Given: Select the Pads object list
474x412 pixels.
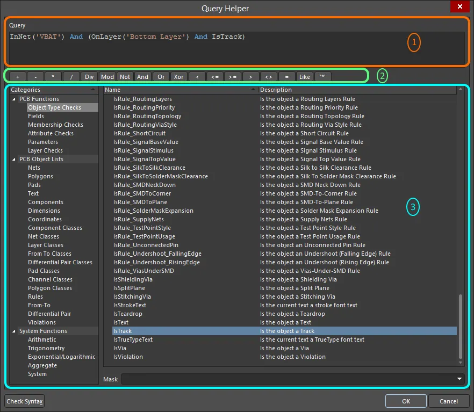Looking at the screenshot, I should coord(34,185).
